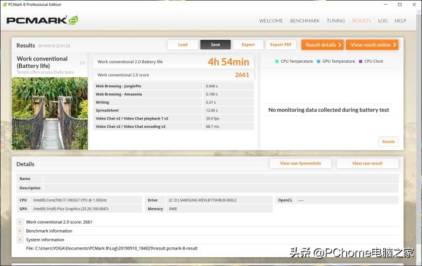Click the CPU Temperature legend swatch

[277, 62]
